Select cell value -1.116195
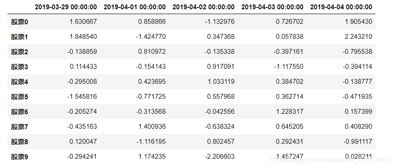This screenshot has height=168, width=394. 151,142
